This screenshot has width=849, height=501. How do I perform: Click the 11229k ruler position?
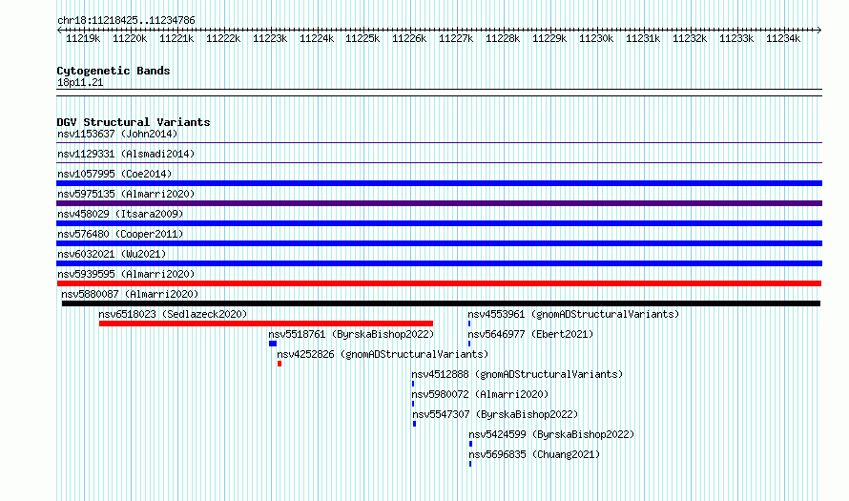(x=549, y=38)
